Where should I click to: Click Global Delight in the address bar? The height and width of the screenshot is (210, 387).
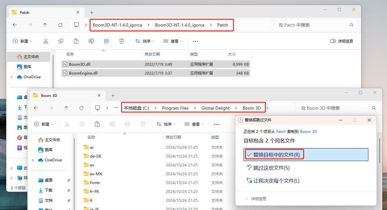[216, 108]
